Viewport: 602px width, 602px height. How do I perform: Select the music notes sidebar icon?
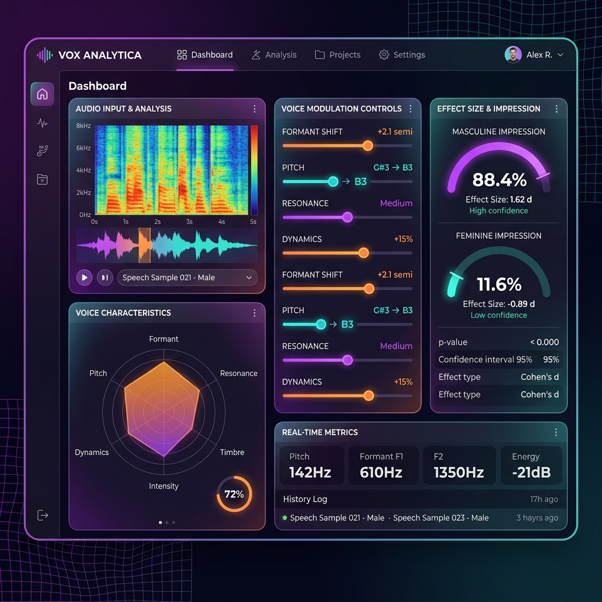coord(42,151)
